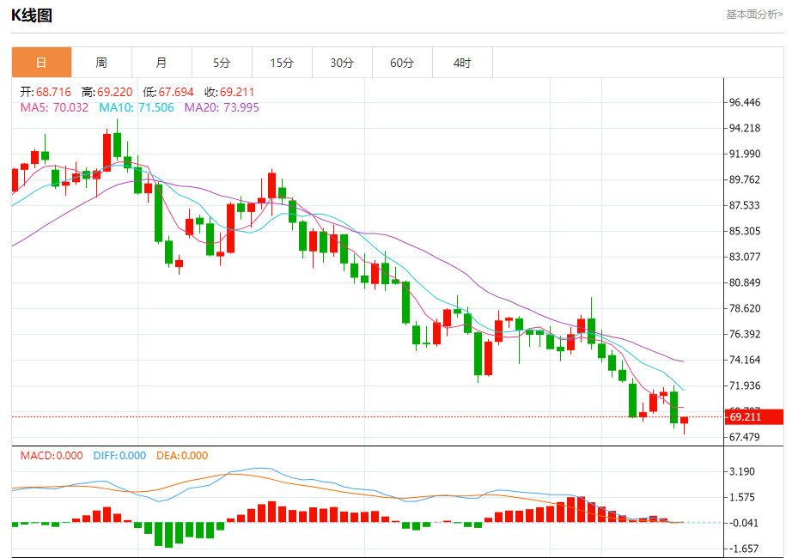Click the MACD:0.000 label

pos(52,456)
